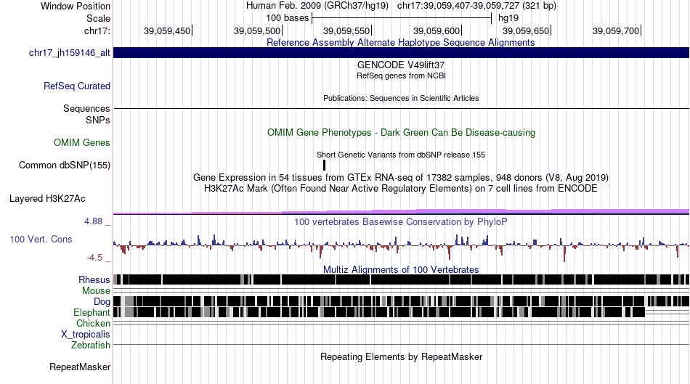This screenshot has width=690, height=384.
Task: Select the Chicken alignment row label
Action: click(93, 323)
